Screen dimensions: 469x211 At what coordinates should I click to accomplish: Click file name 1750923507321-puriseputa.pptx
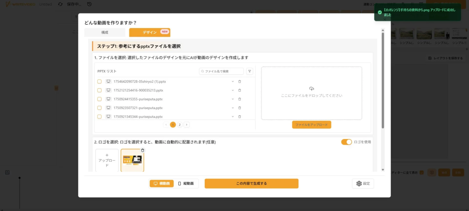[x=138, y=108]
